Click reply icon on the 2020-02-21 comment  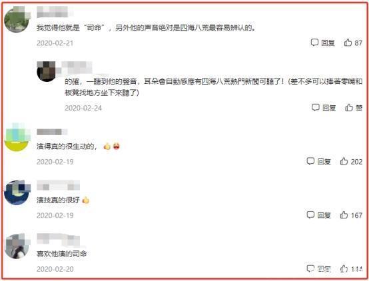pyautogui.click(x=314, y=43)
